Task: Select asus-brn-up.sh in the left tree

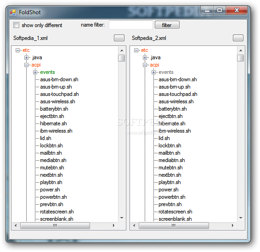Action: tap(56, 87)
